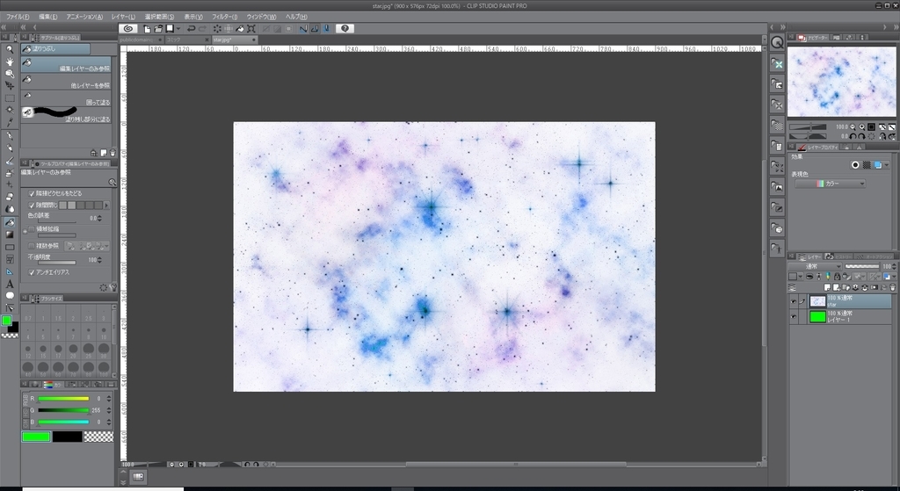Delete layer using trash icon
Image resolution: width=900 pixels, height=491 pixels.
pyautogui.click(x=893, y=287)
